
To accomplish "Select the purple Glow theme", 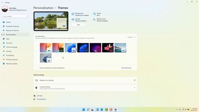I will (95, 48).
